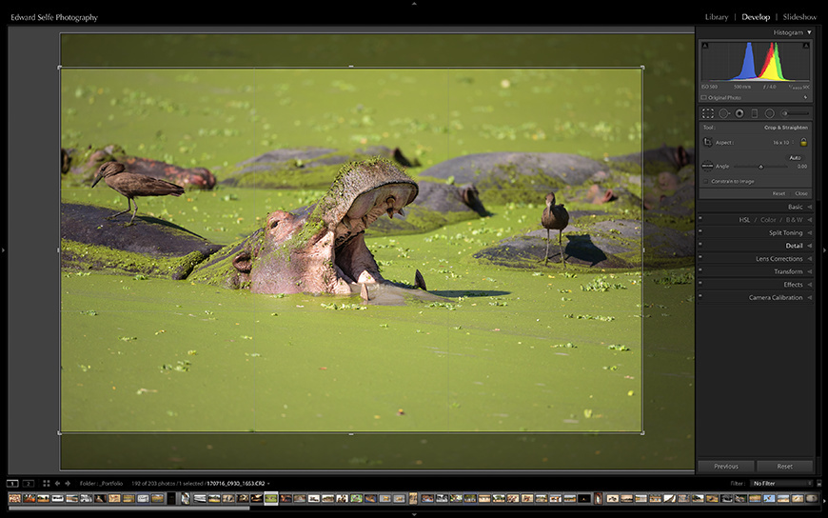Select the Graduated Filter tool
This screenshot has height=518, width=828.
coord(754,113)
